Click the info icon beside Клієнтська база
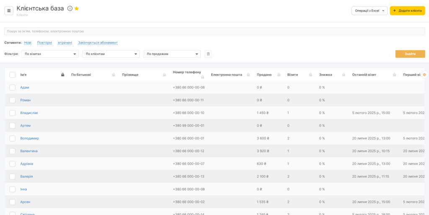 [70, 8]
